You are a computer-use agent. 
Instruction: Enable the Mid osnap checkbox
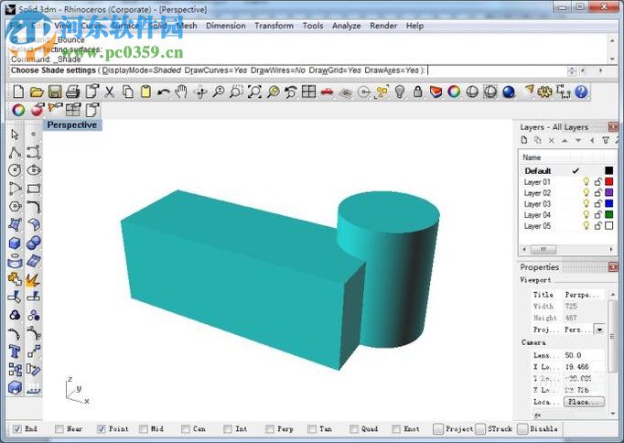click(144, 428)
